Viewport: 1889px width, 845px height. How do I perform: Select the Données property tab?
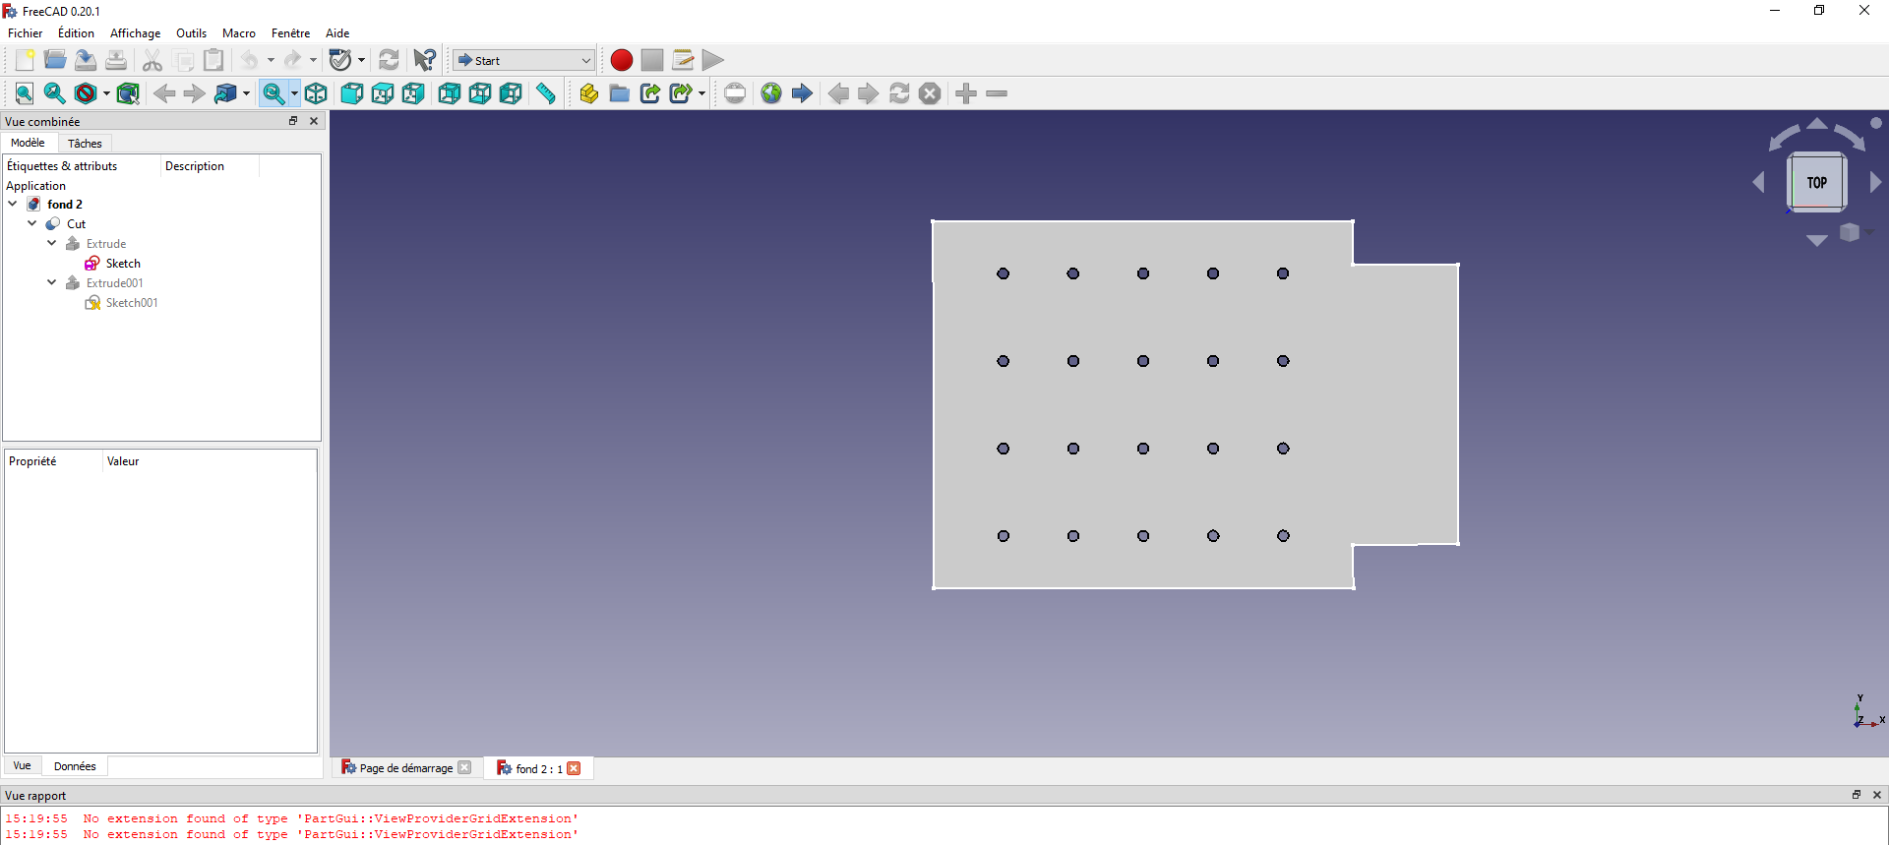(x=75, y=766)
